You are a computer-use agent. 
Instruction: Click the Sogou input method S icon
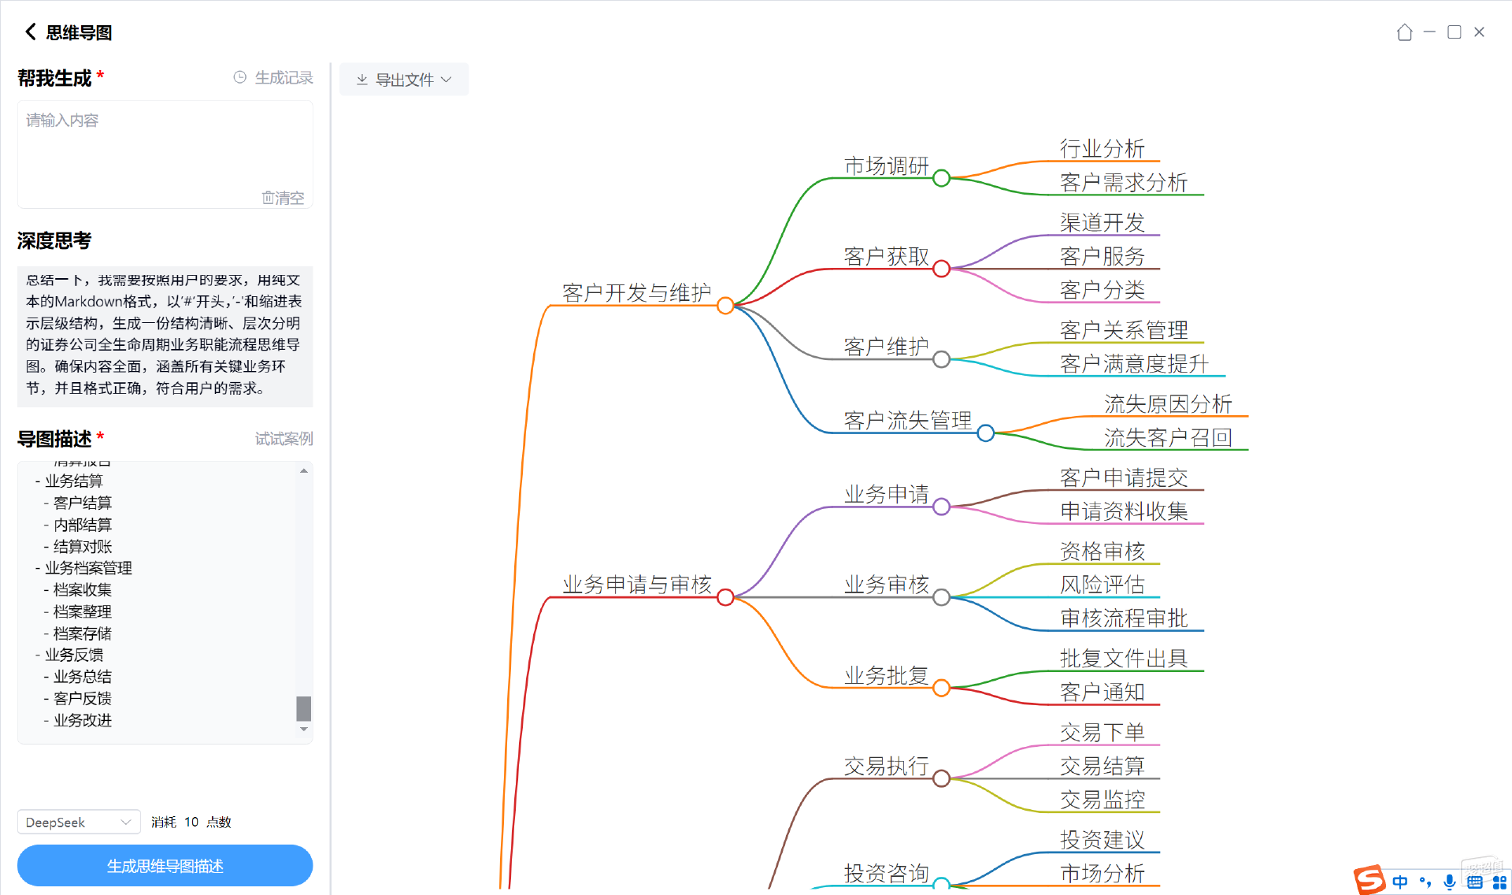[x=1370, y=880]
